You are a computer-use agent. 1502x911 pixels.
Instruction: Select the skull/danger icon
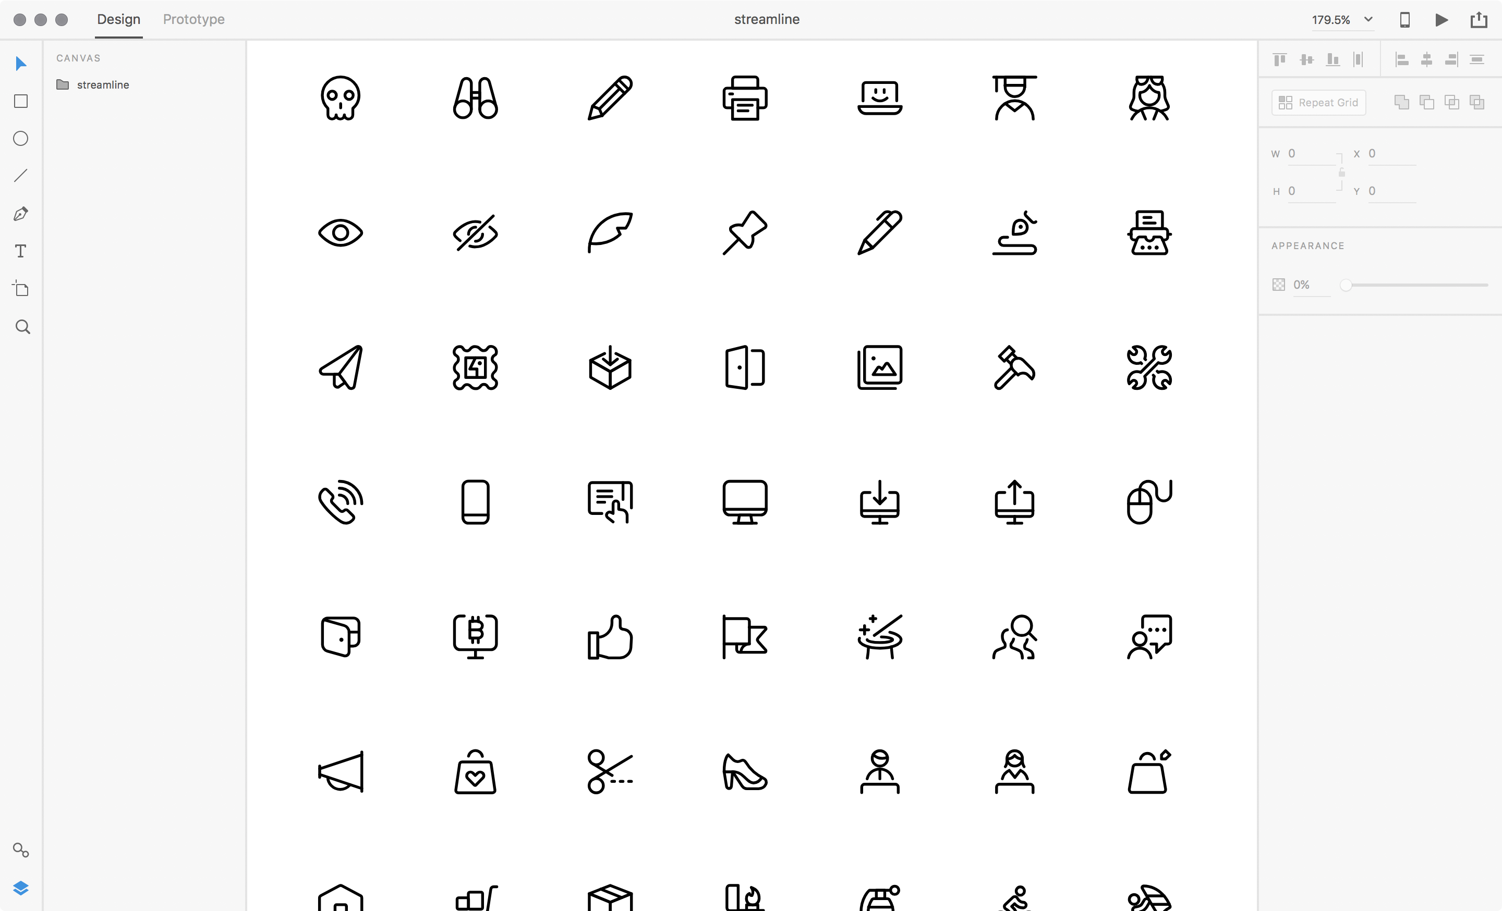pos(341,97)
